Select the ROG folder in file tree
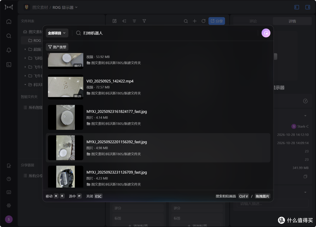This screenshot has height=227, width=316. click(x=32, y=40)
